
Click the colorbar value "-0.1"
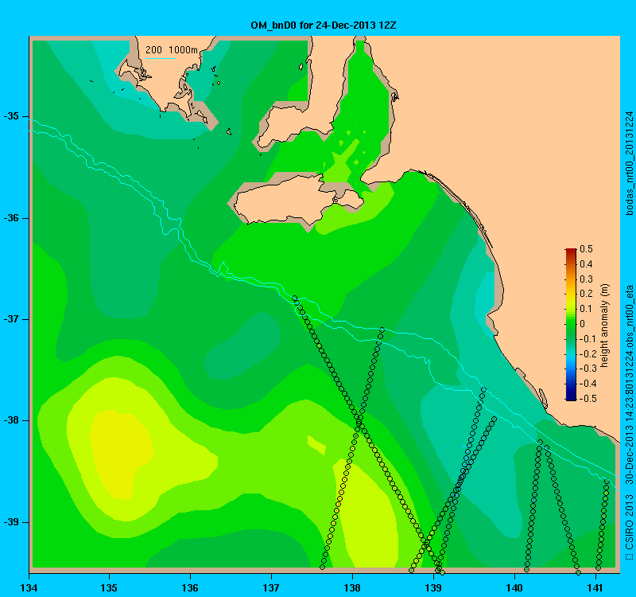587,339
